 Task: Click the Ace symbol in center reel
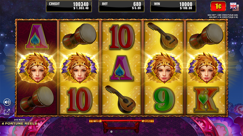(121, 68)
